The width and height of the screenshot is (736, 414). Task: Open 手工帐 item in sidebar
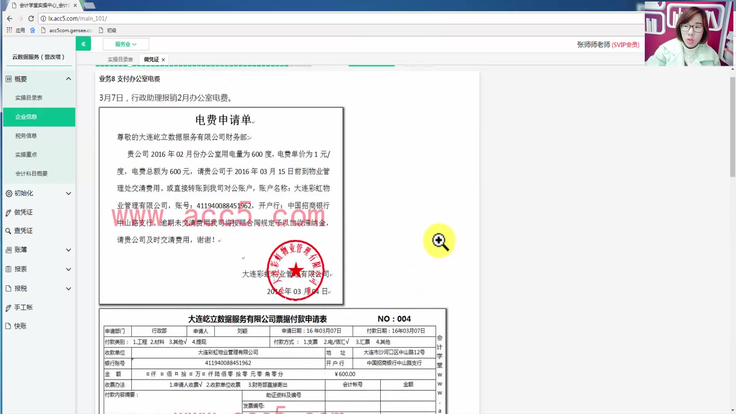tap(23, 307)
